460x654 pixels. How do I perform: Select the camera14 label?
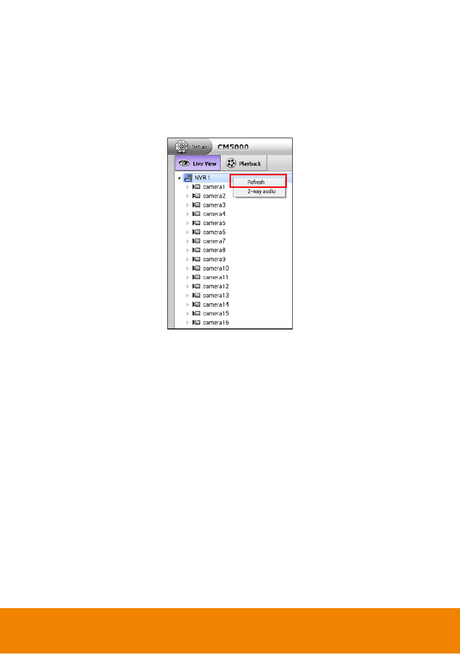(216, 305)
